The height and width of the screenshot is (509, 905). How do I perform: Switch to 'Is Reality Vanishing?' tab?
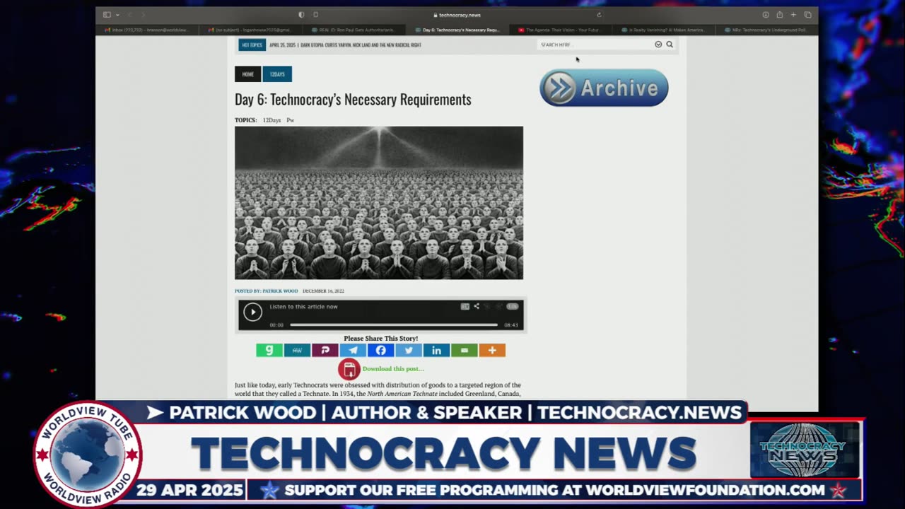click(x=663, y=30)
